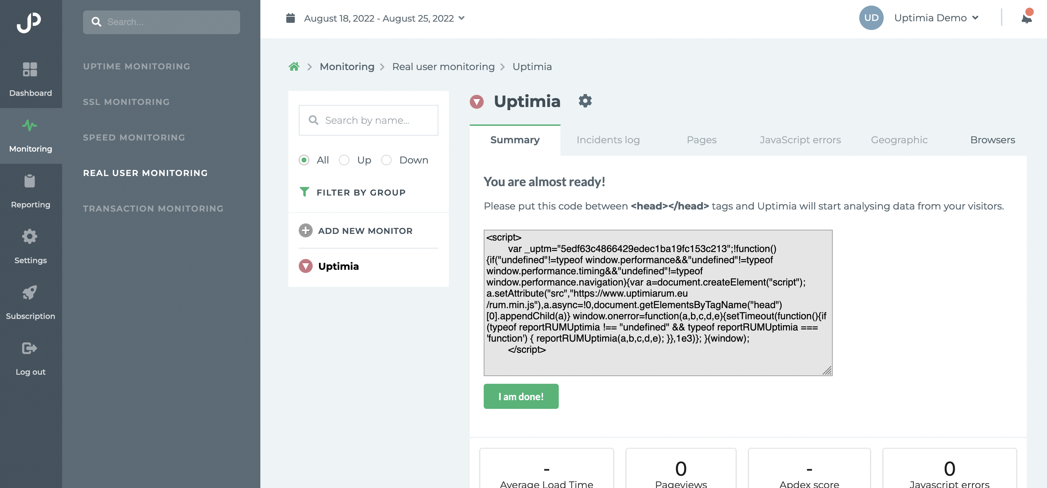
Task: Click the plus icon for new monitor
Action: pos(305,231)
